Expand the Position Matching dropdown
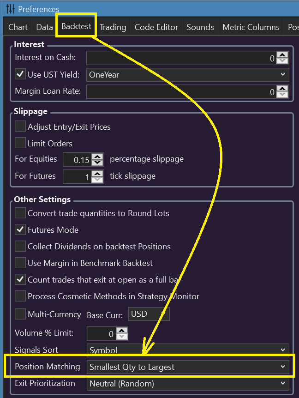The width and height of the screenshot is (299, 398). point(188,367)
